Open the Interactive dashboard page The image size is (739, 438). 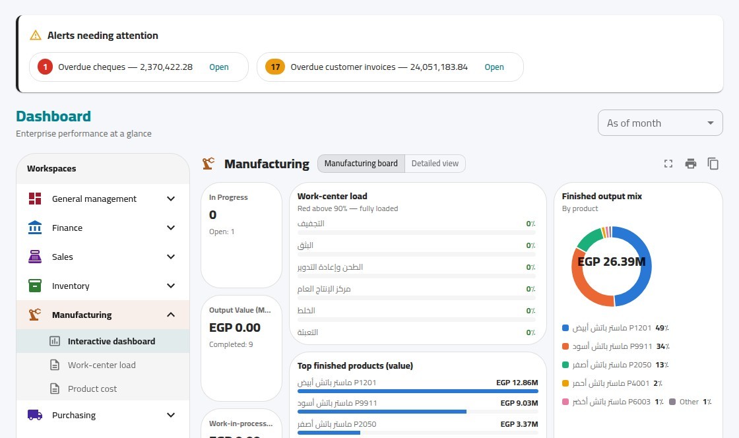pyautogui.click(x=103, y=341)
